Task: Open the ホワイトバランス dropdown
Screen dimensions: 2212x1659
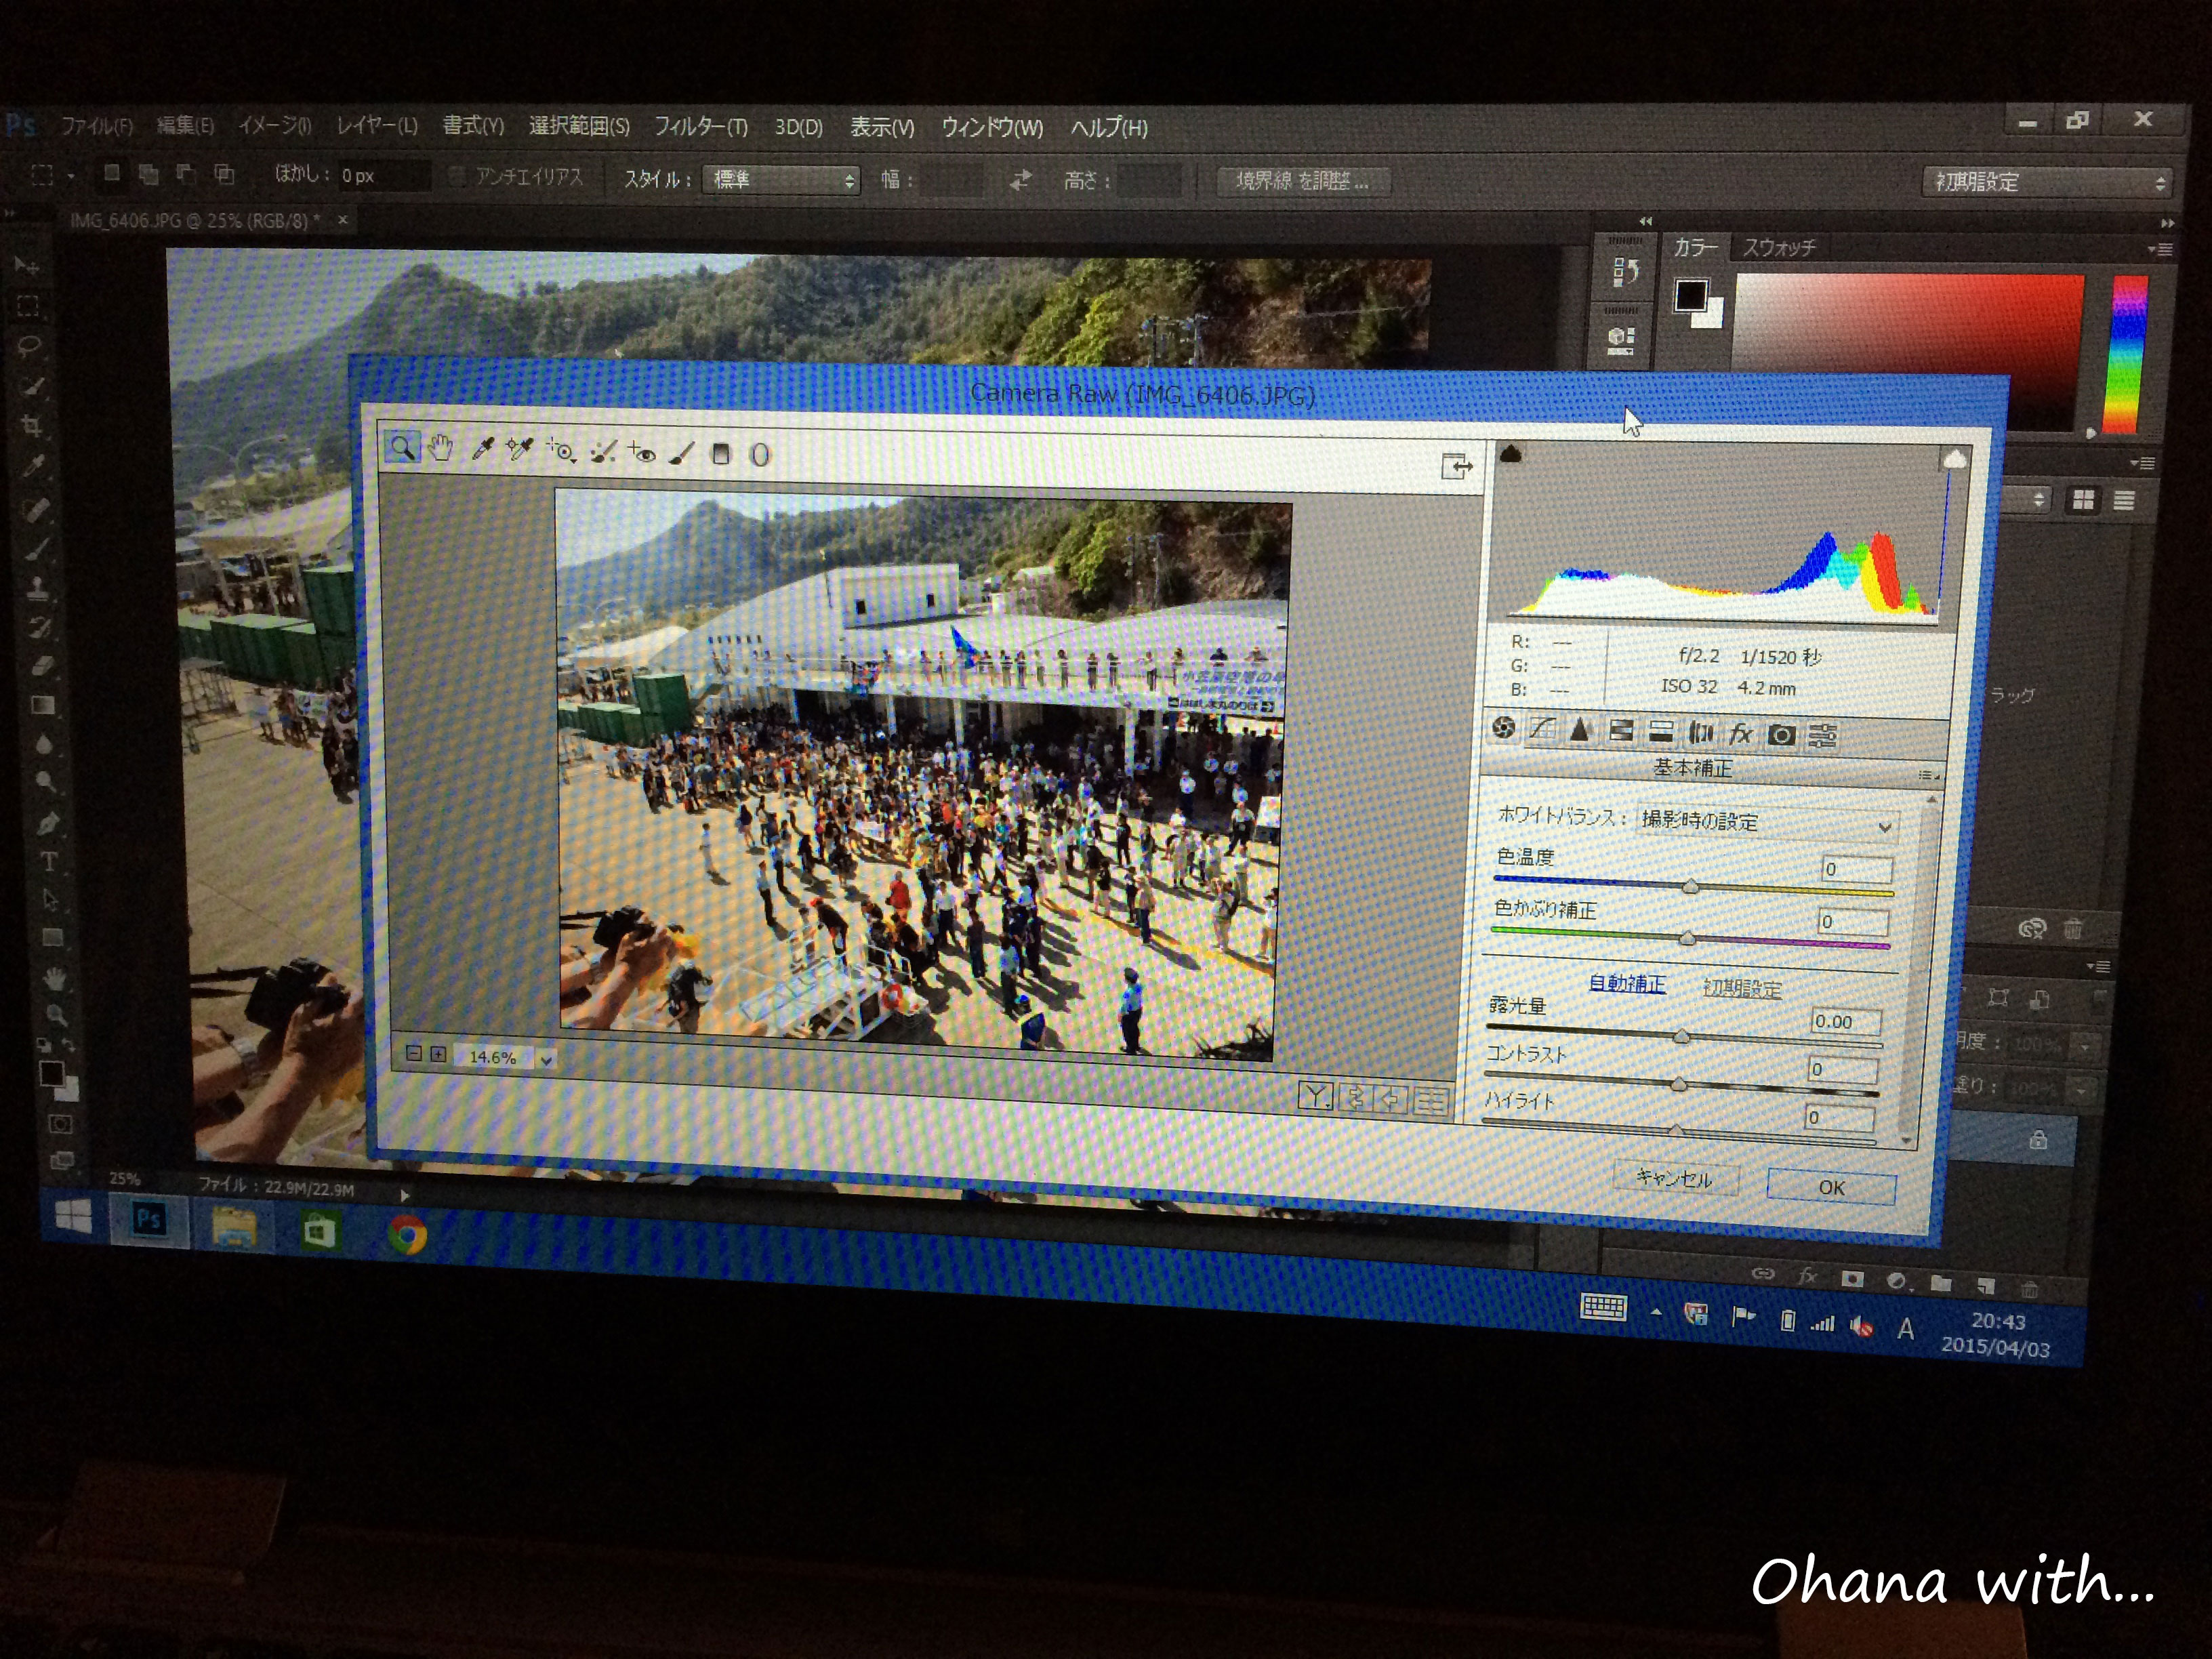Action: tap(1766, 822)
